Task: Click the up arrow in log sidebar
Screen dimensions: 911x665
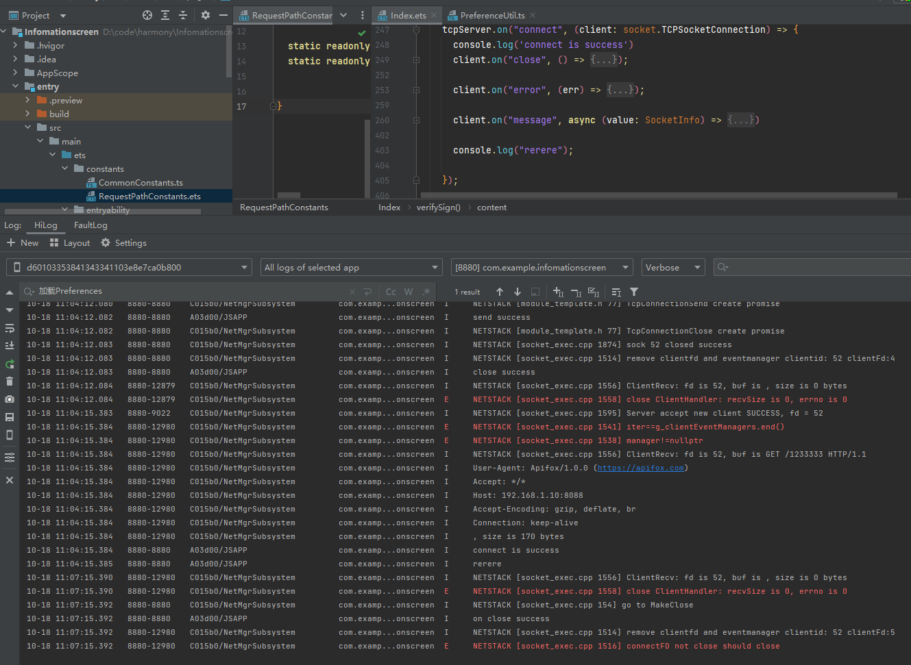Action: point(10,292)
